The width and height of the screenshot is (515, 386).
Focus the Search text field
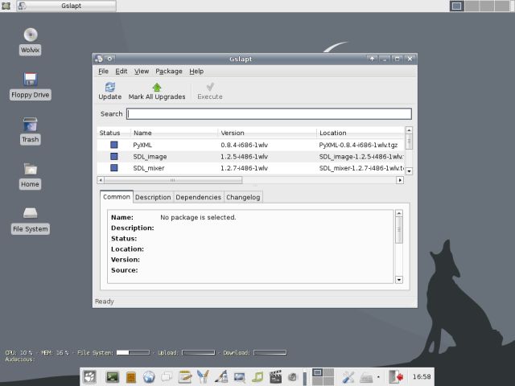(269, 114)
